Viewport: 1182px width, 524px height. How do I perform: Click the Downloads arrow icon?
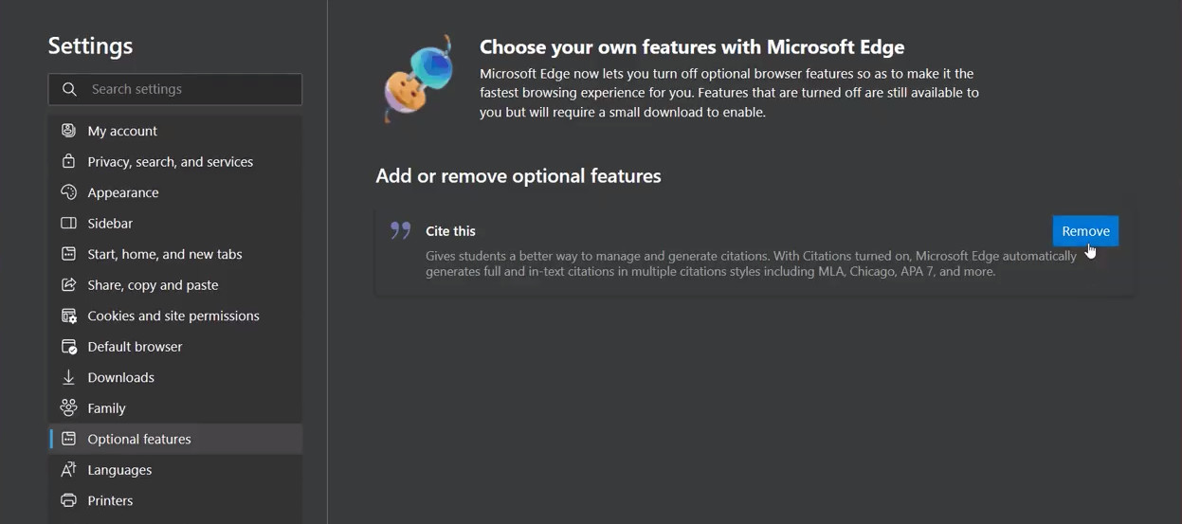coord(68,377)
